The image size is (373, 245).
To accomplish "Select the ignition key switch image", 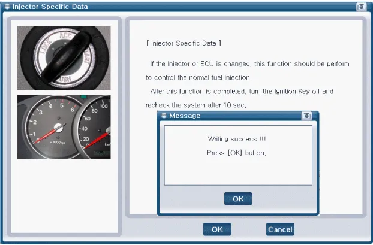I will click(64, 58).
